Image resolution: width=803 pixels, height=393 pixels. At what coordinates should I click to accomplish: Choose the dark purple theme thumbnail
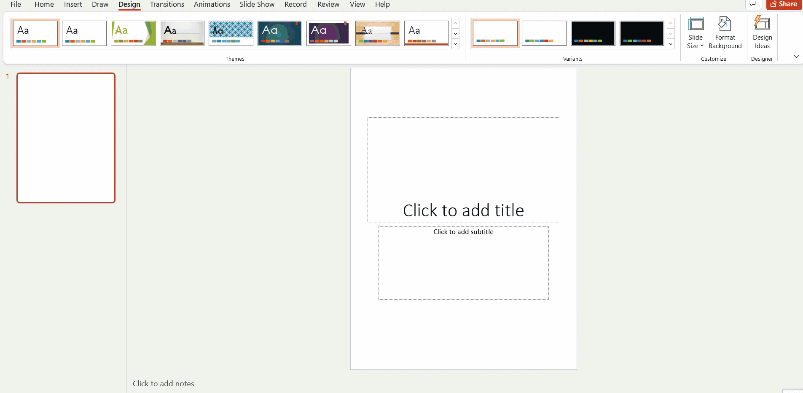tap(329, 33)
